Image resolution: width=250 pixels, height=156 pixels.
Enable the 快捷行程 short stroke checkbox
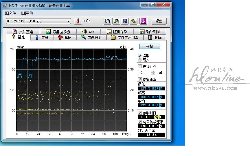click(140, 66)
